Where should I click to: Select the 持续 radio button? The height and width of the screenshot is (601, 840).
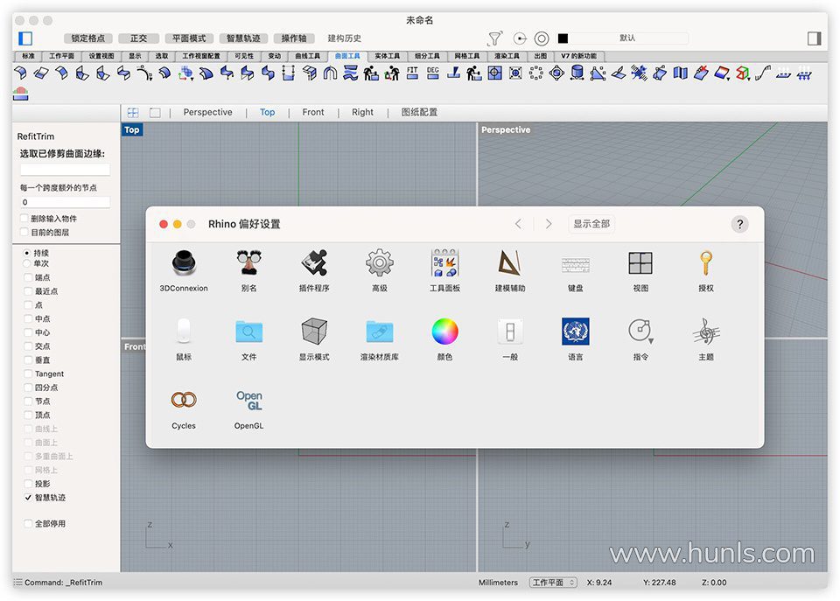click(27, 252)
